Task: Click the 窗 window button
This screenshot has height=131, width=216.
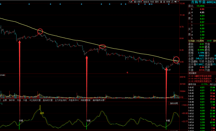Action: 164,2
